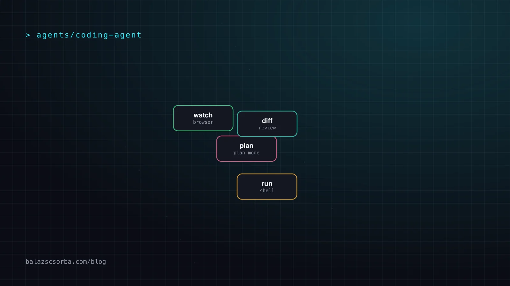Image resolution: width=510 pixels, height=286 pixels.
Task: Open the plan mode card
Action: point(246,149)
